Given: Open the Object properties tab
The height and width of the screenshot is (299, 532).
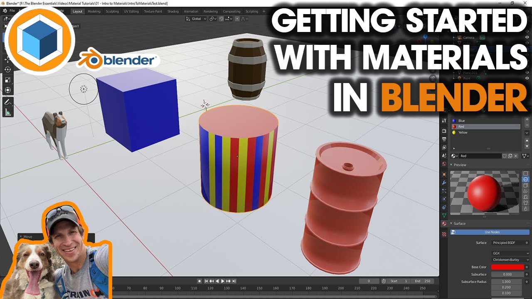Looking at the screenshot, I should 444,174.
